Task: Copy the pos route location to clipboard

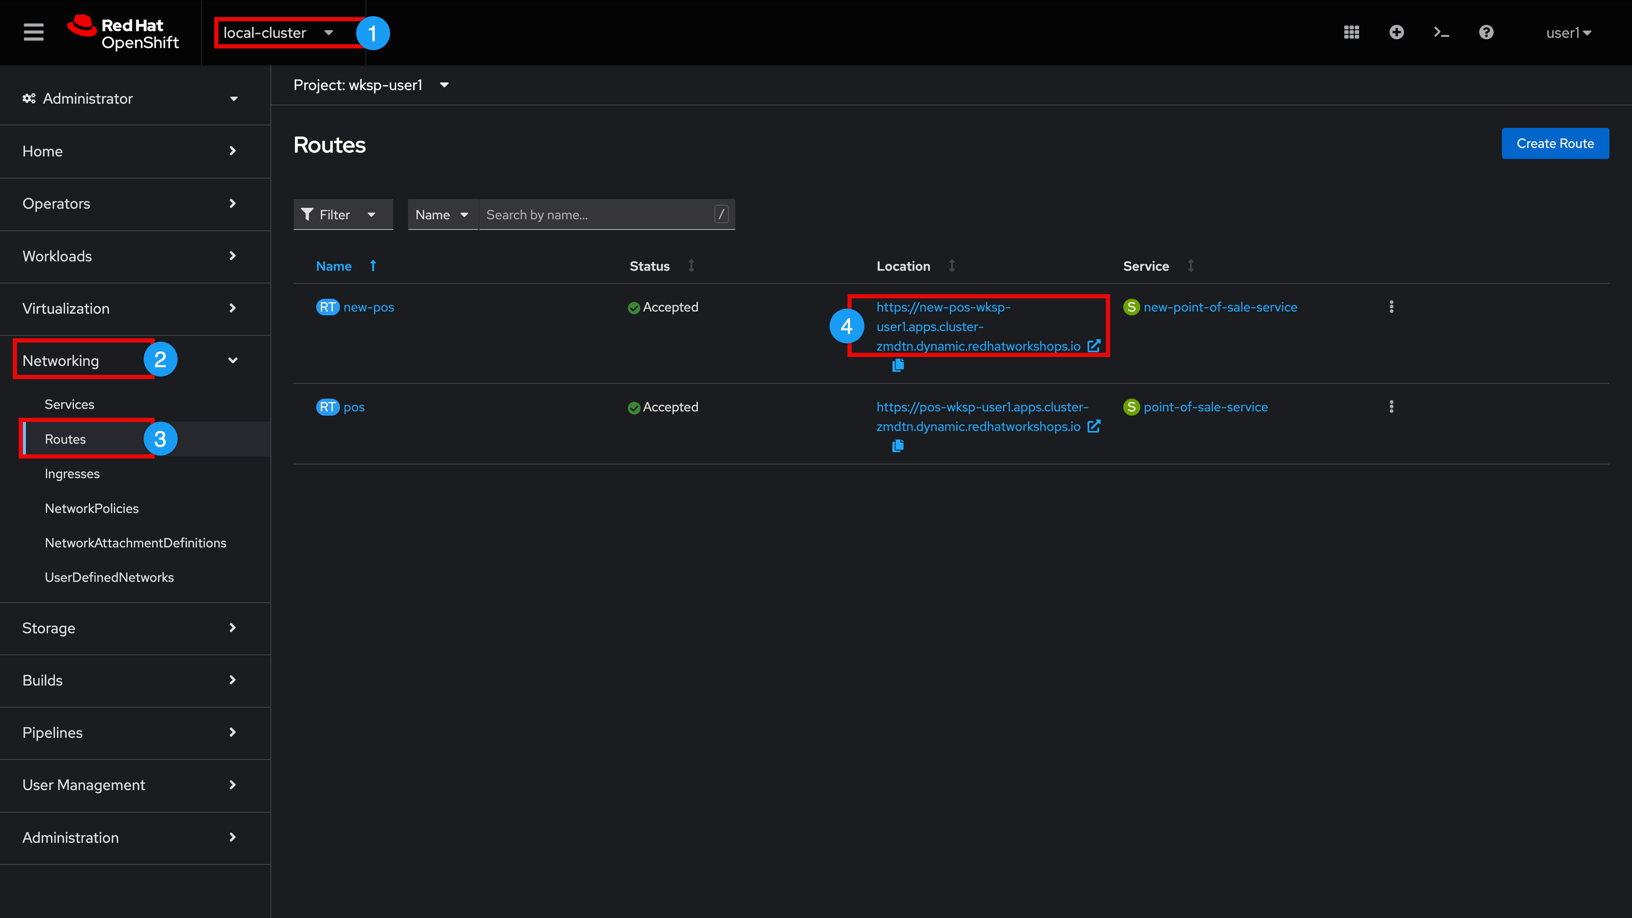Action: [898, 446]
